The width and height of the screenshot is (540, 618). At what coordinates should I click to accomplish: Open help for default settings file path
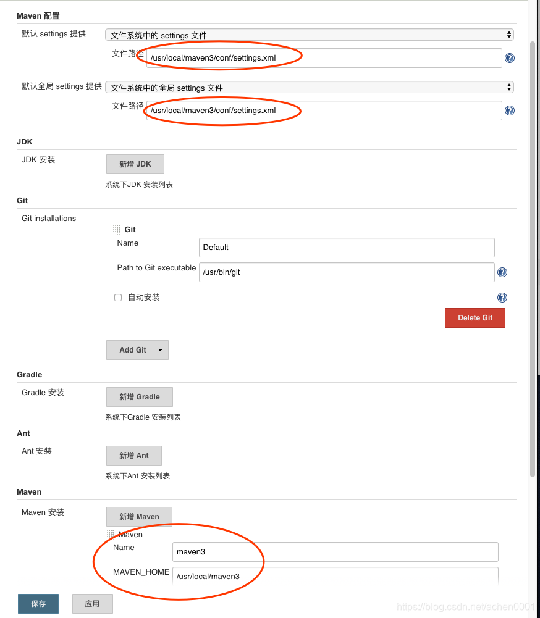(x=510, y=58)
